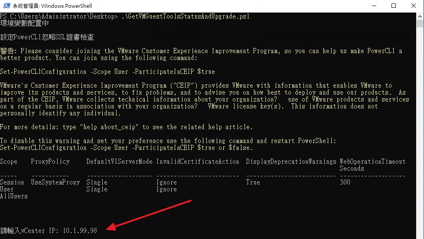Image resolution: width=424 pixels, height=239 pixels.
Task: Click the 'DisplayDeprecationWarnings' column header
Action: coord(291,162)
